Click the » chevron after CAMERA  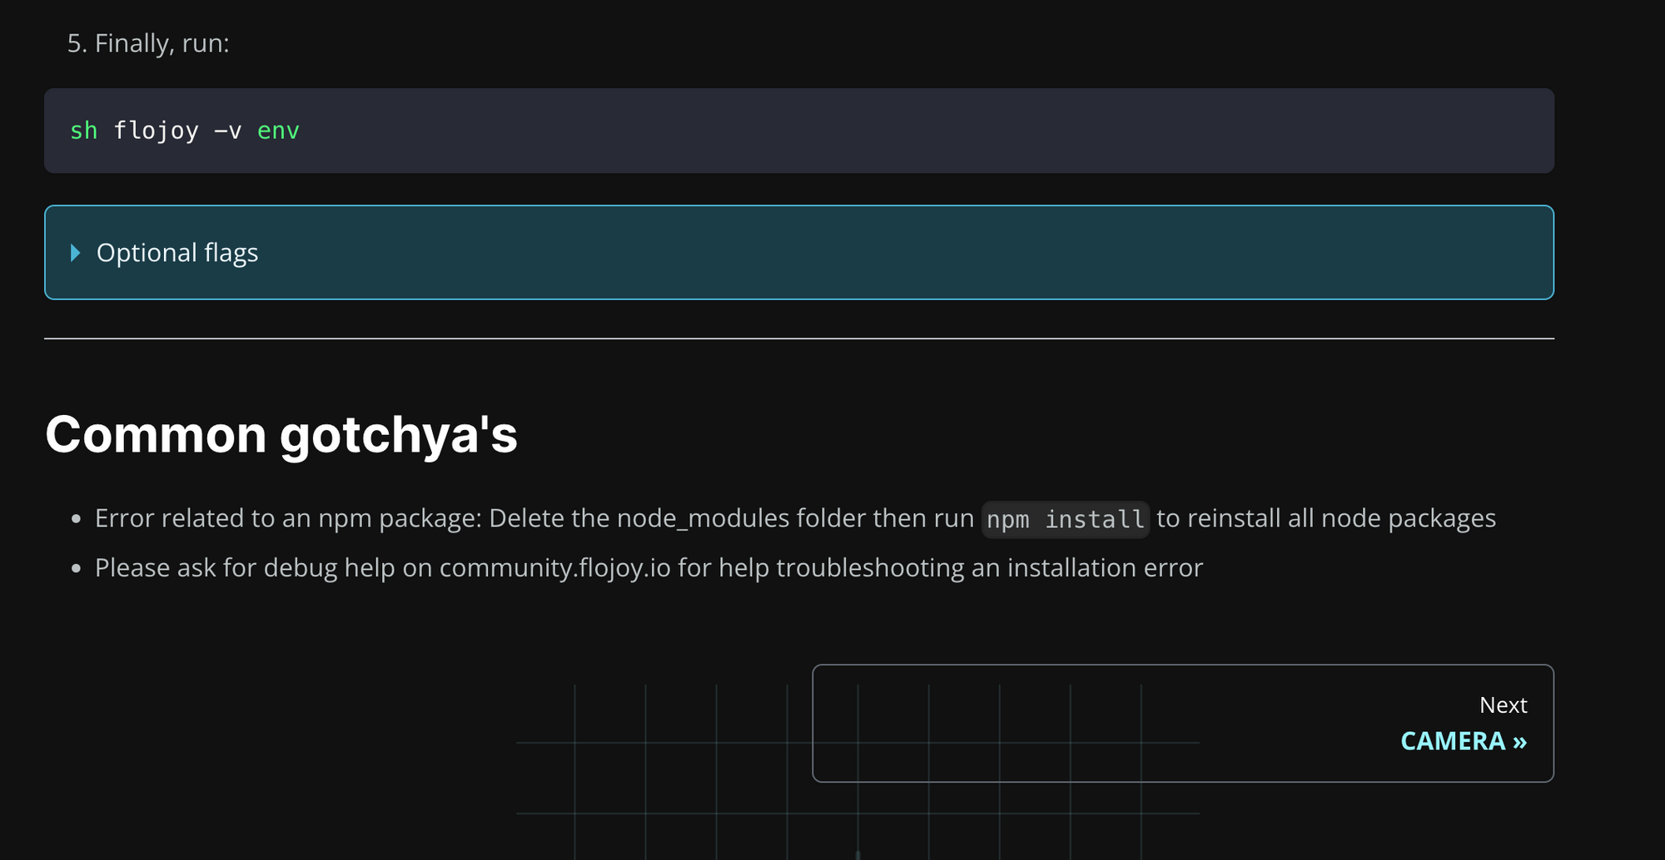tap(1520, 740)
